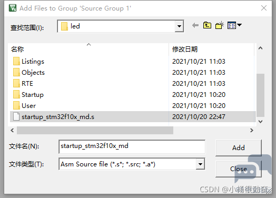Click the vertical scrollbar up arrow

261,48
